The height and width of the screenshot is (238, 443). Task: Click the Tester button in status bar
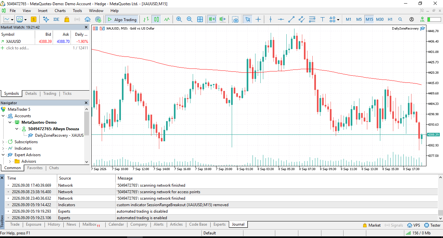pos(432,225)
